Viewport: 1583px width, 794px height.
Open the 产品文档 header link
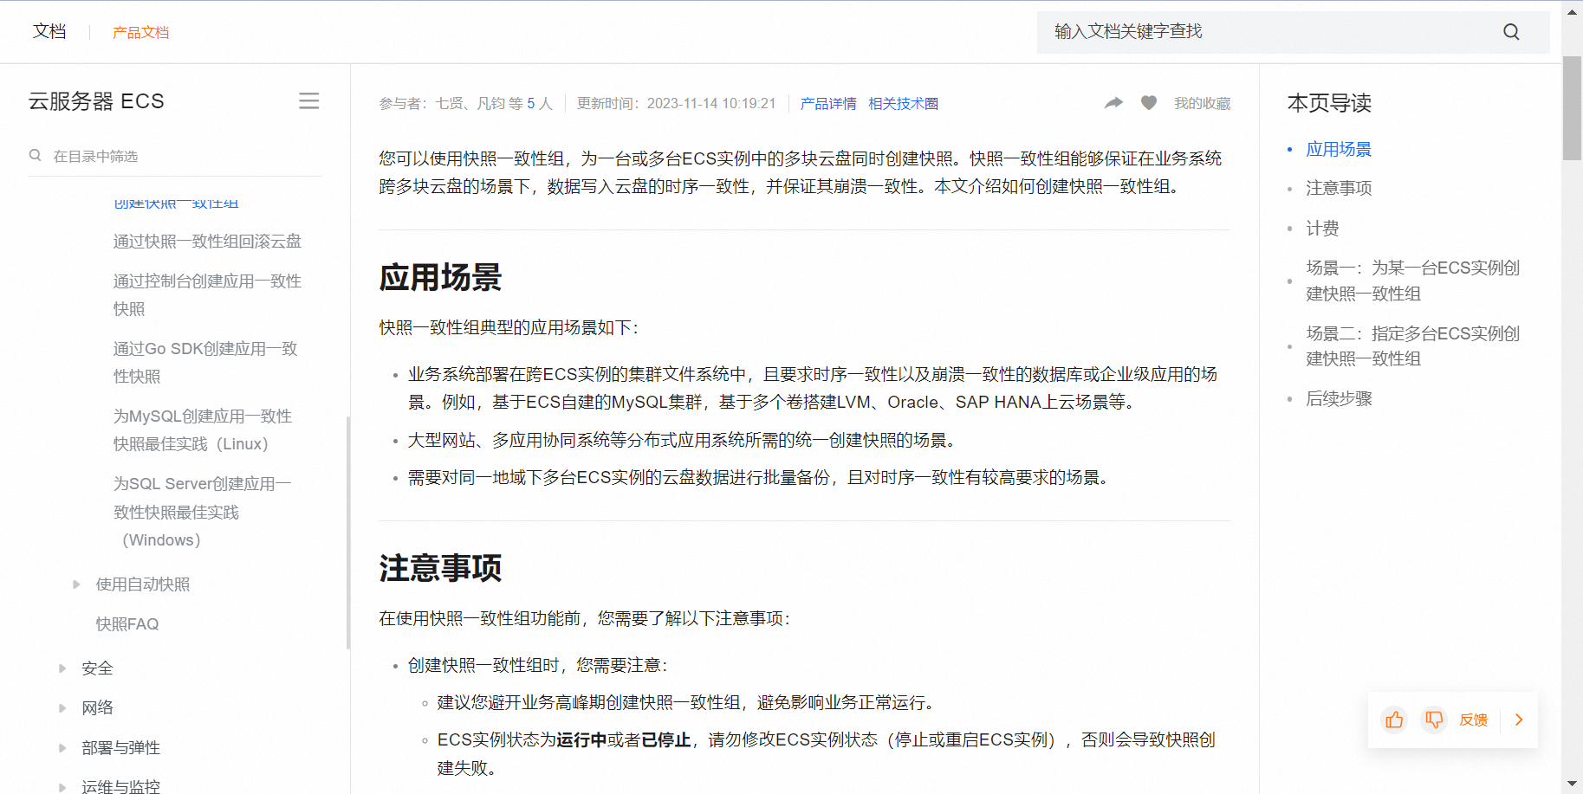[x=140, y=33]
